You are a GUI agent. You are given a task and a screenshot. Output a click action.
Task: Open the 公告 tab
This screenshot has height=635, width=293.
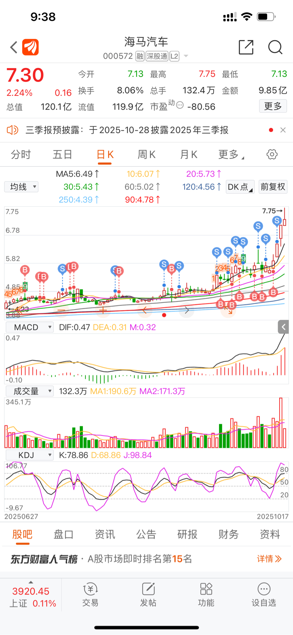tap(146, 534)
